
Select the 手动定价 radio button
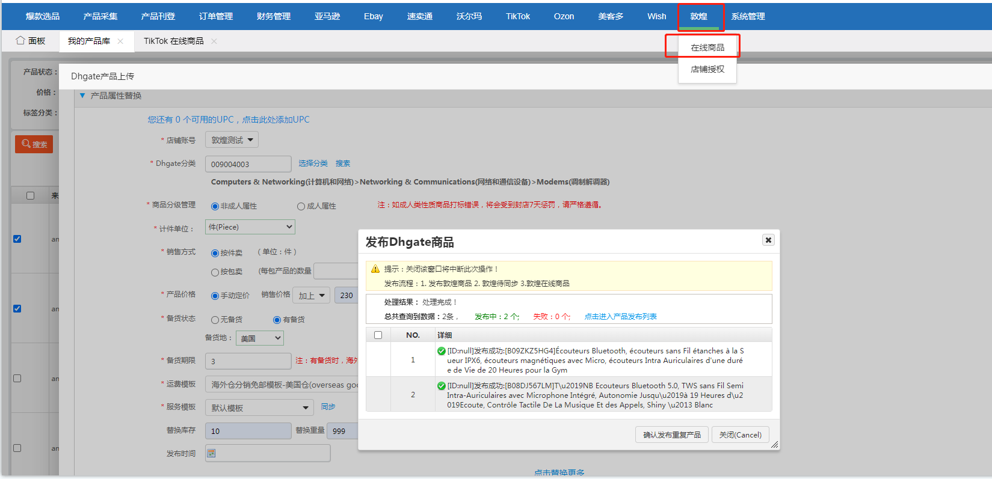215,296
